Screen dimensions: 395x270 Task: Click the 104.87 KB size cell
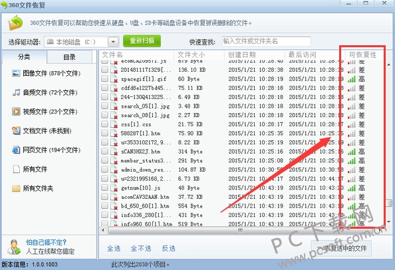tap(192, 170)
